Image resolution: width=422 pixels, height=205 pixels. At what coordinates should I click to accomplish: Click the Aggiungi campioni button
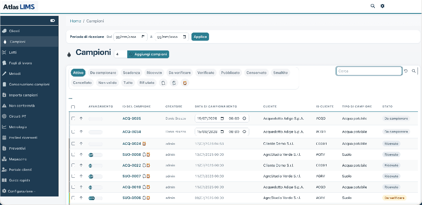tap(148, 54)
